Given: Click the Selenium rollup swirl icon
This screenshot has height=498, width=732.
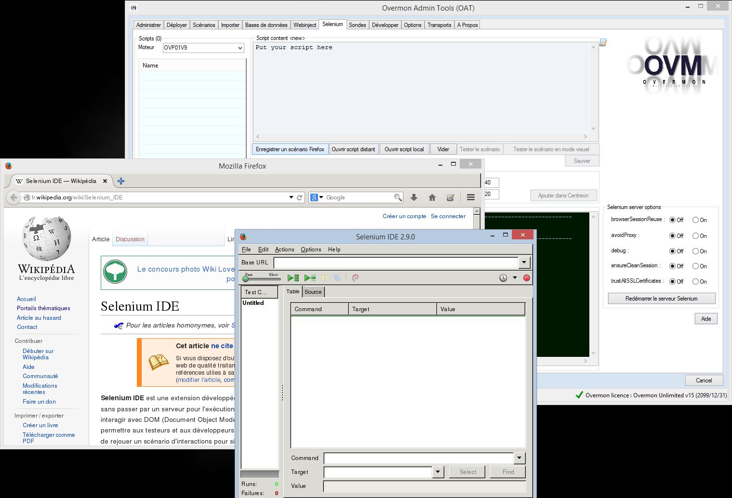Looking at the screenshot, I should pyautogui.click(x=356, y=278).
